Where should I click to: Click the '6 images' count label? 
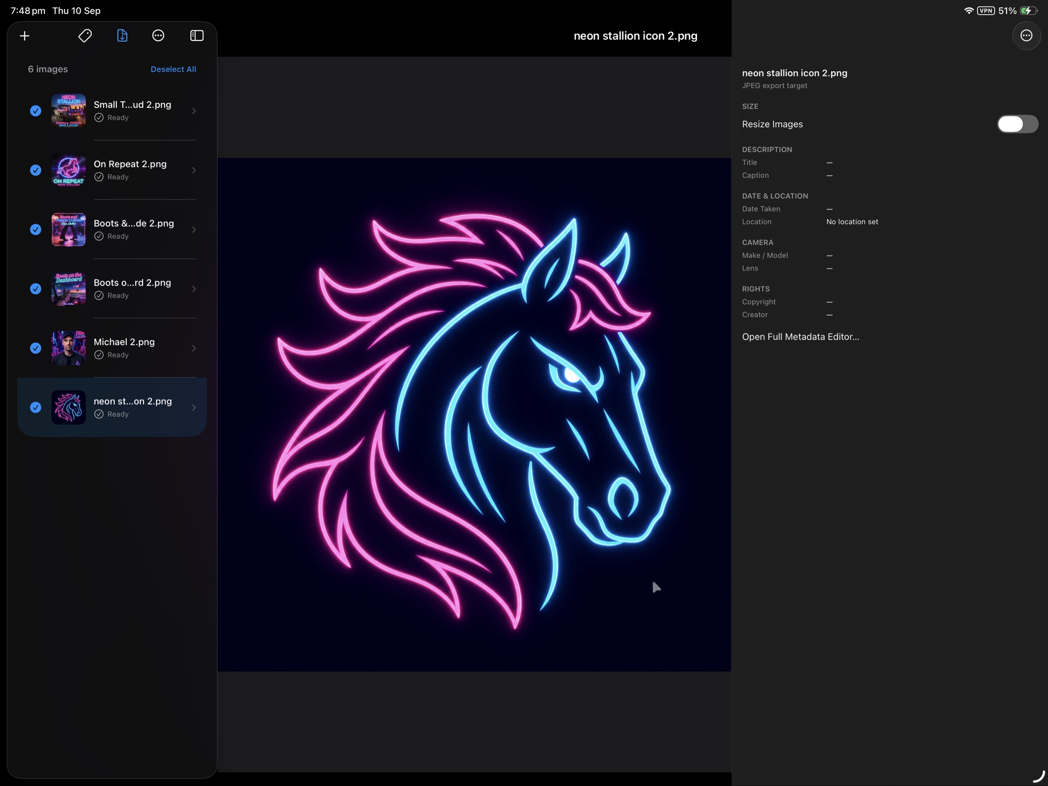(48, 69)
